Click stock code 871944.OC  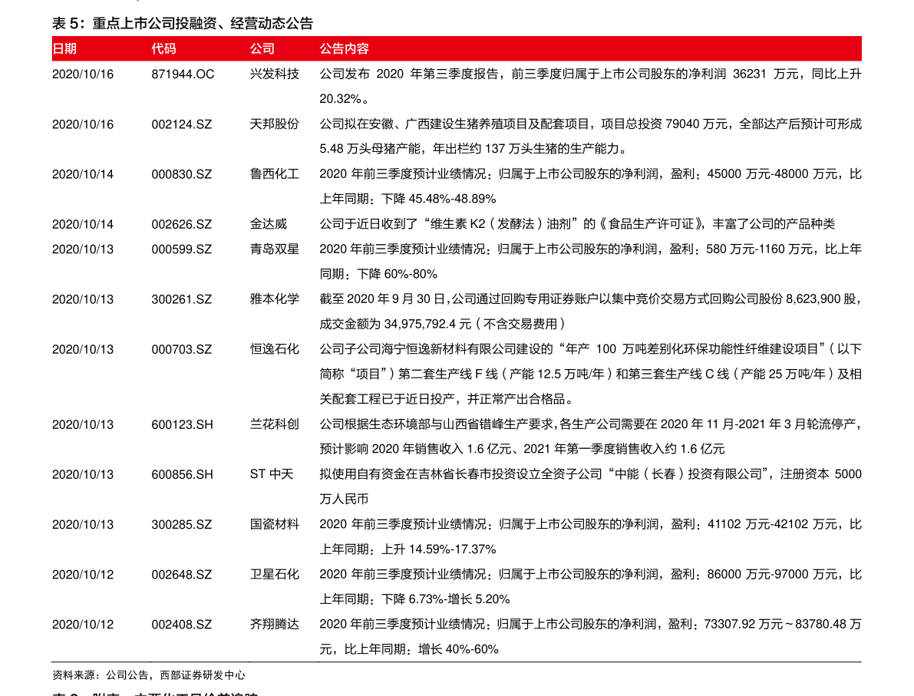click(182, 74)
